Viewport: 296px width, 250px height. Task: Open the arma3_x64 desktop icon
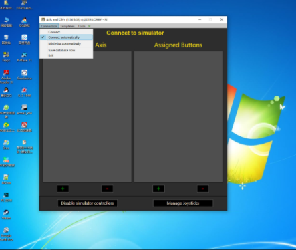coord(24,110)
